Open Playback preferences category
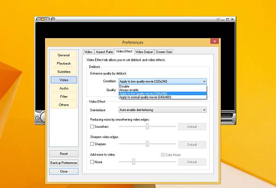The width and height of the screenshot is (276, 188). click(64, 63)
